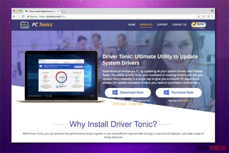Select the Invalid Registry Scan icon
The width and height of the screenshot is (229, 153).
[x=77, y=77]
